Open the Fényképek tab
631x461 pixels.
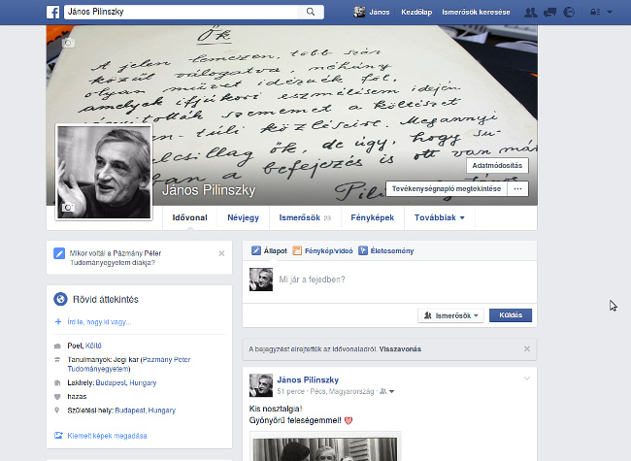point(372,217)
